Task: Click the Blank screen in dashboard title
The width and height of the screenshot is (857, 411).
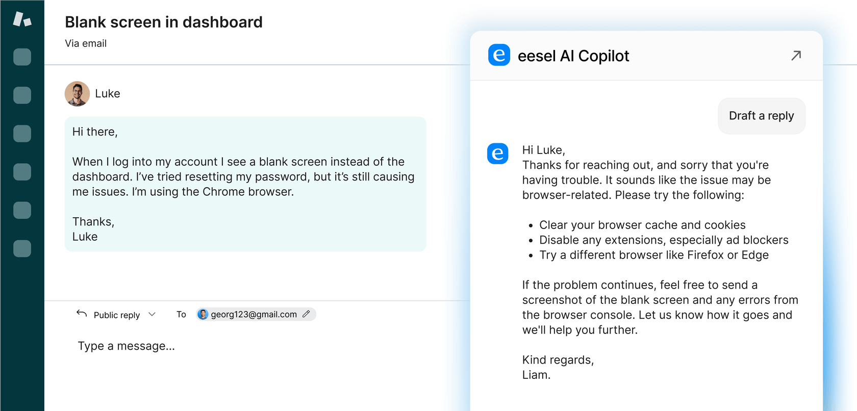Action: pyautogui.click(x=164, y=22)
